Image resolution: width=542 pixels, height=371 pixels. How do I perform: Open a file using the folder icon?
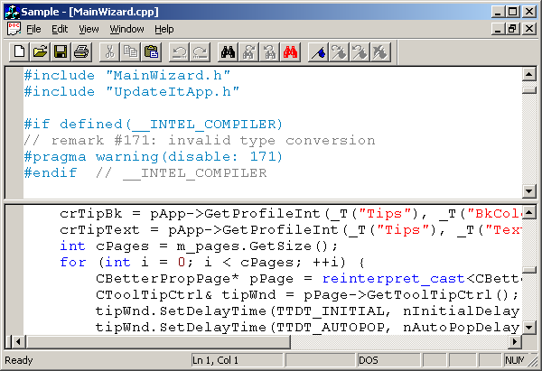tap(40, 51)
